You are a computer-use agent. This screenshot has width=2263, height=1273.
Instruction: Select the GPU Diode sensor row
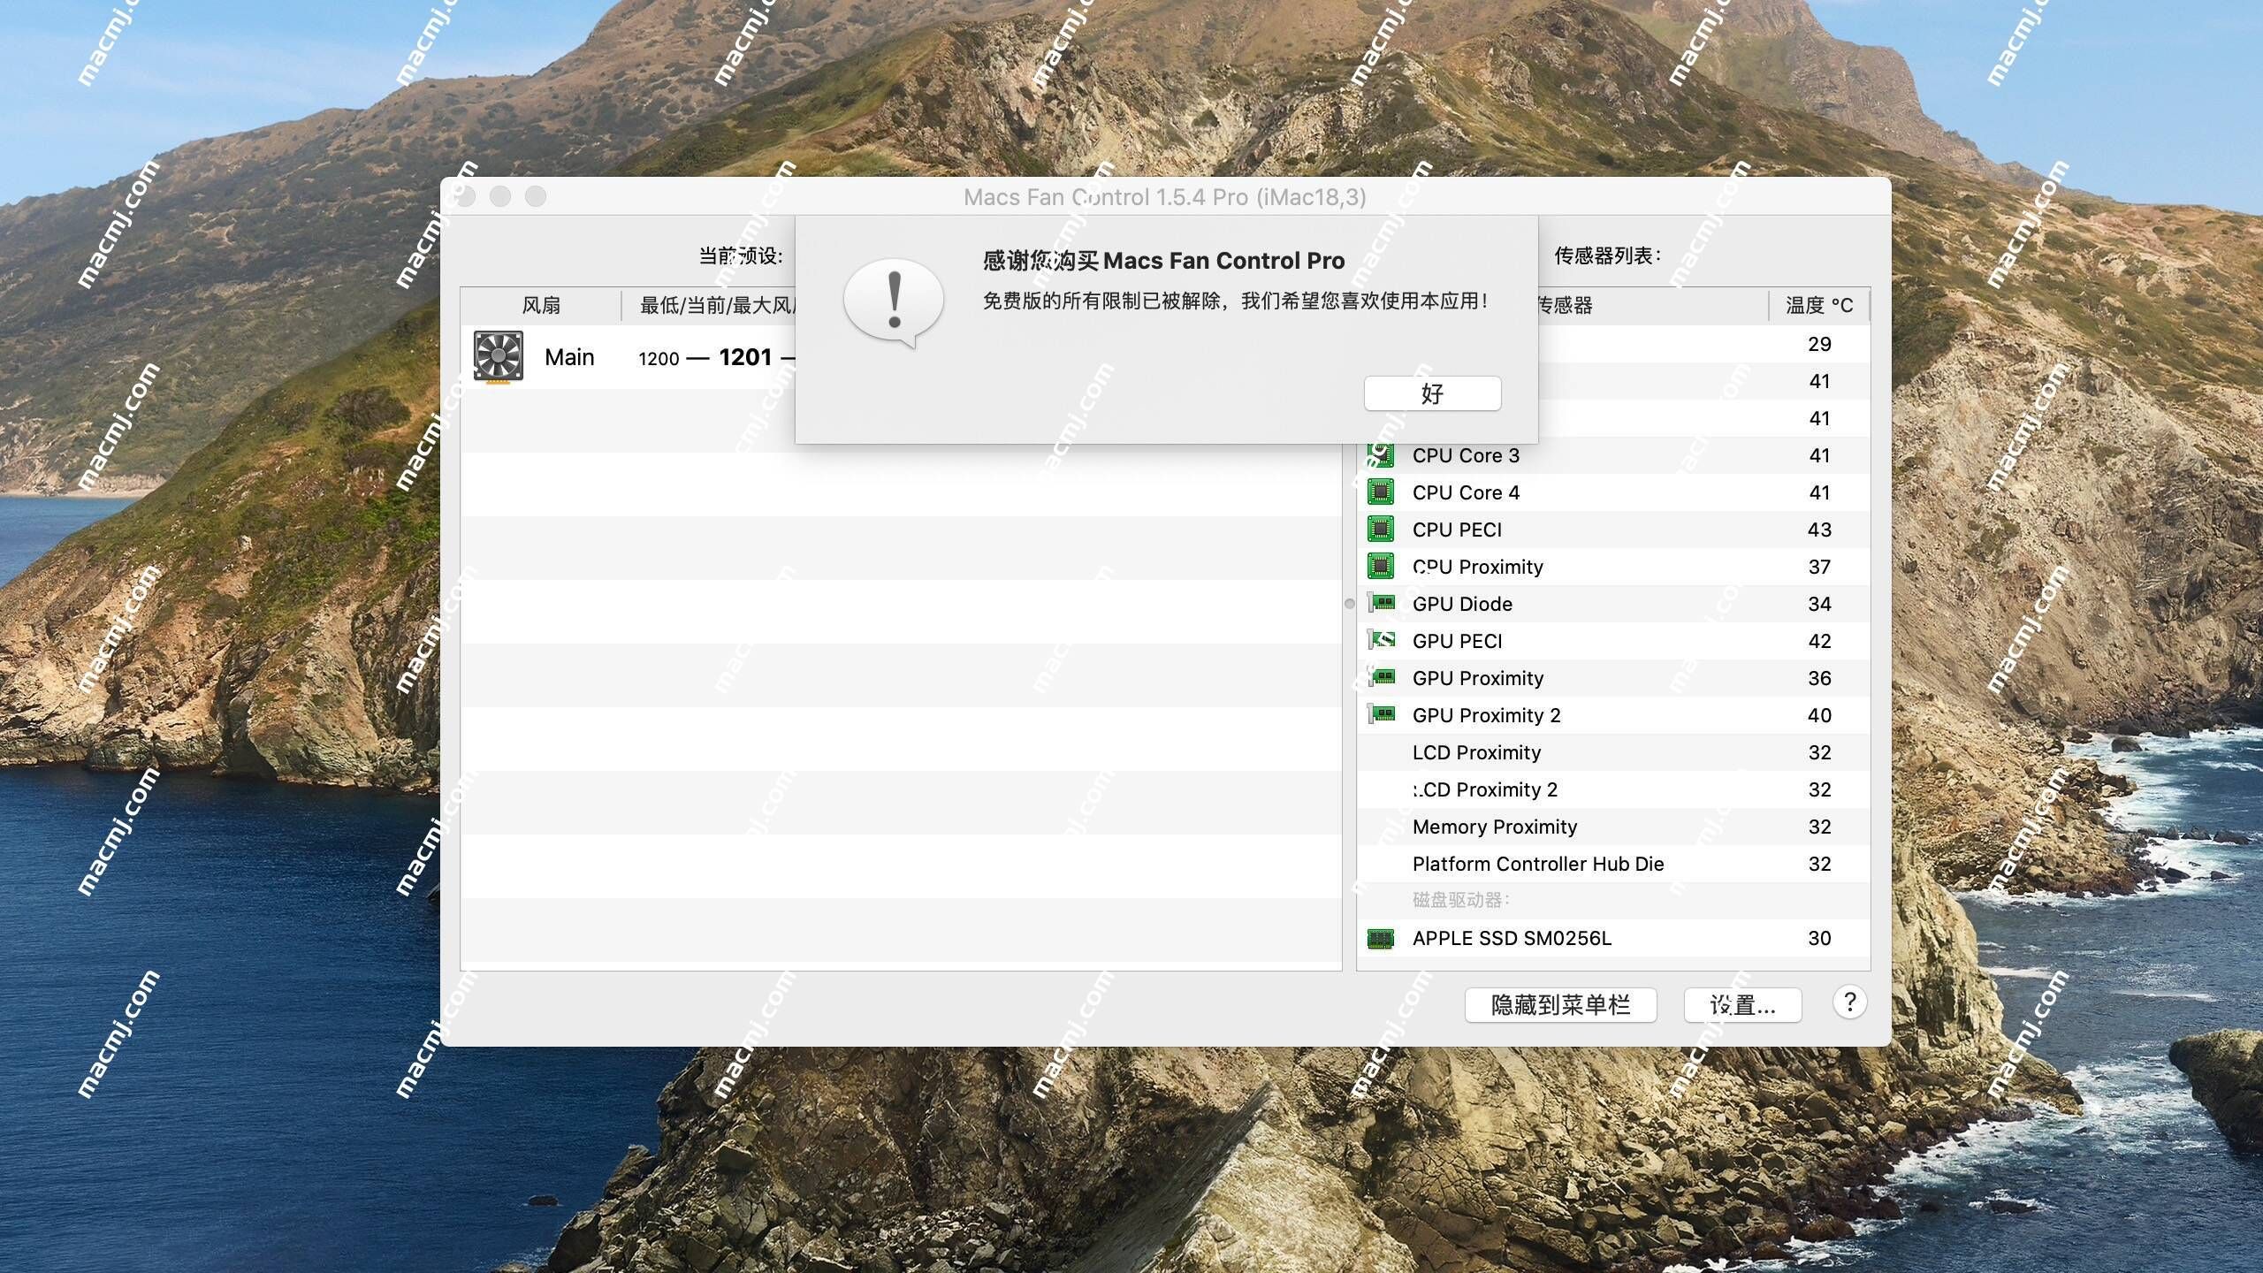(x=1613, y=604)
